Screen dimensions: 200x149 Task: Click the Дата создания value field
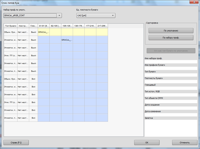click(x=171, y=108)
